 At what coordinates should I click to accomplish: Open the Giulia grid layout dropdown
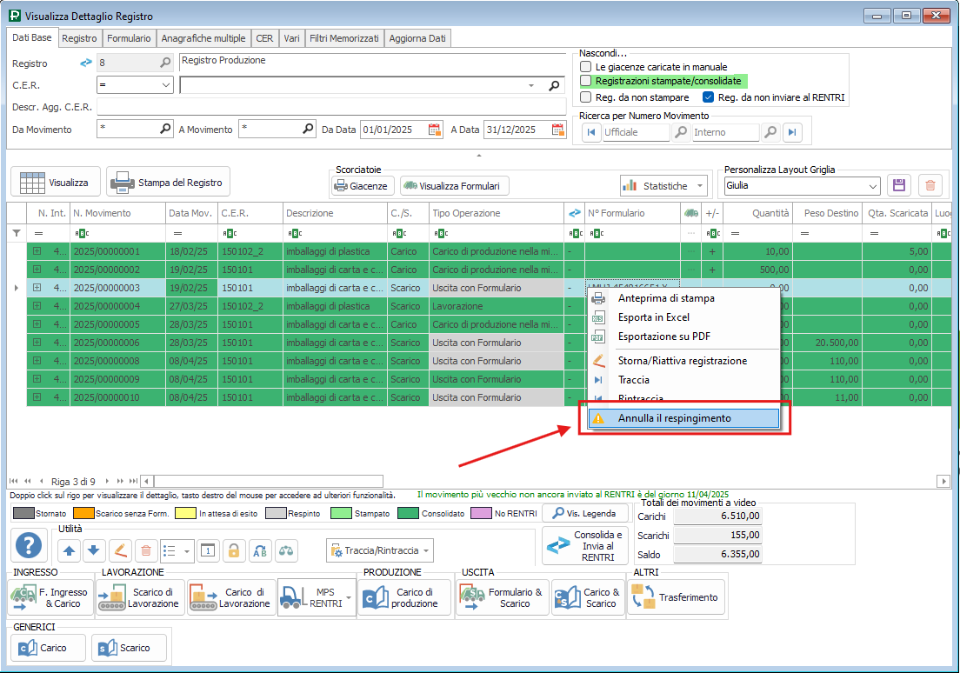[x=873, y=185]
